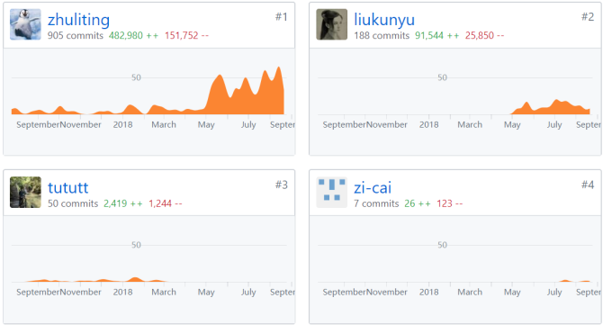Image resolution: width=603 pixels, height=325 pixels.
Task: Open the zhuliting profile link
Action: coord(78,20)
